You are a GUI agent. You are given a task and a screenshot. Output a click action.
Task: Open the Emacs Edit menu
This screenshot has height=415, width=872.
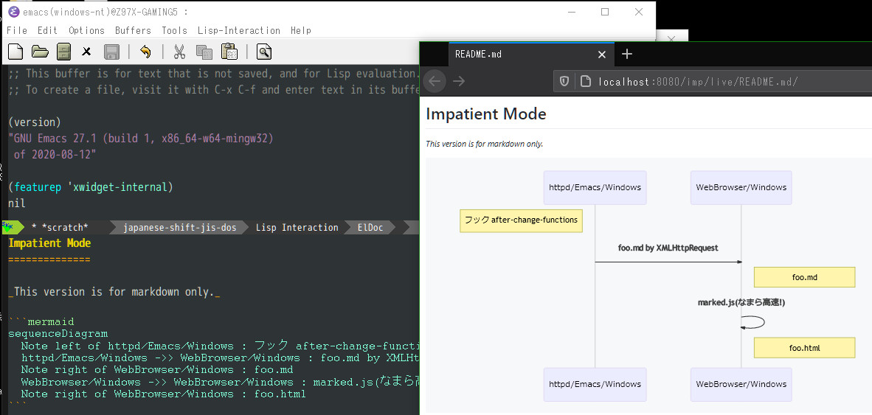(47, 30)
